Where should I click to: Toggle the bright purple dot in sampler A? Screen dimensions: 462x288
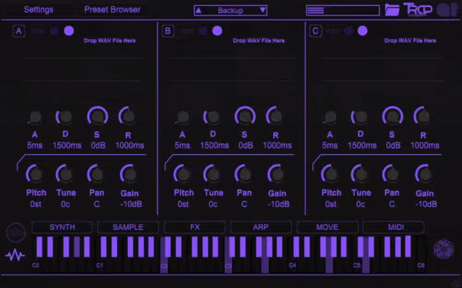69,31
